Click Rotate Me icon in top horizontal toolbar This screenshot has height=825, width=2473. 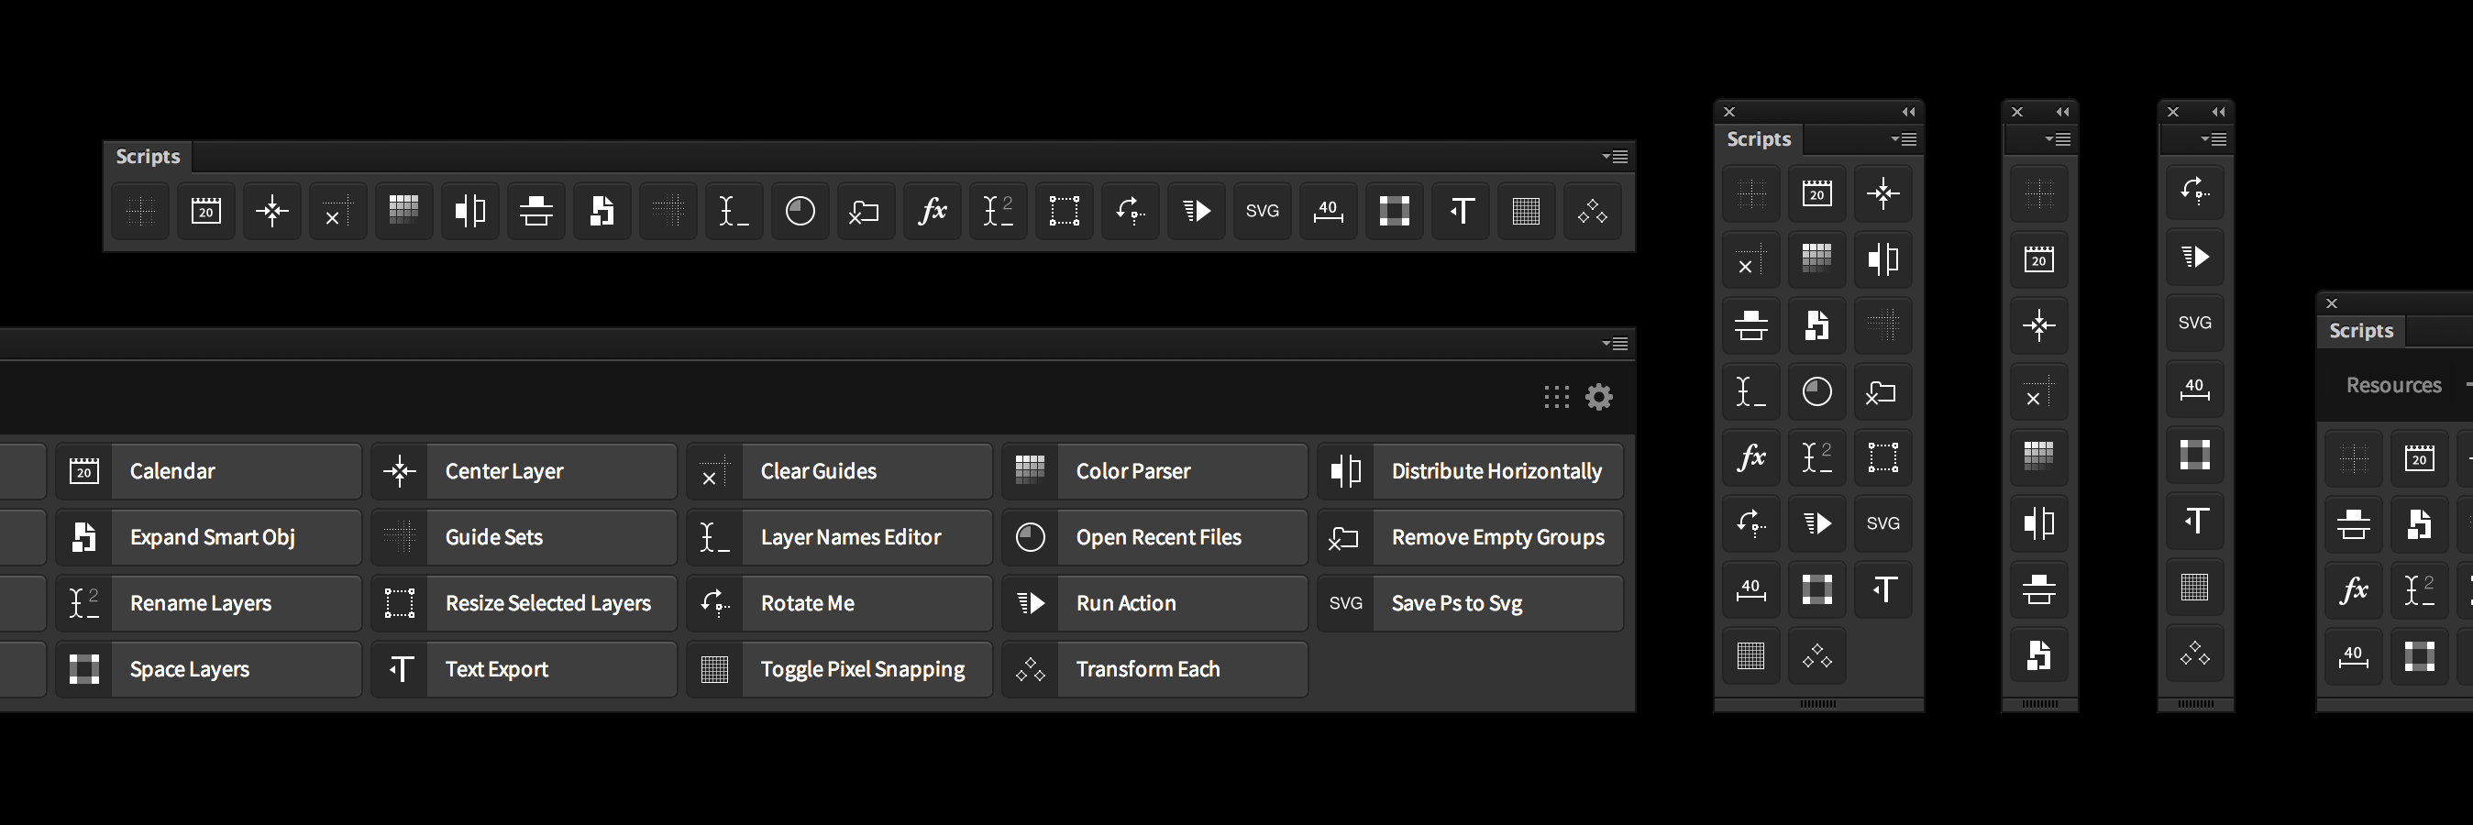[1131, 211]
